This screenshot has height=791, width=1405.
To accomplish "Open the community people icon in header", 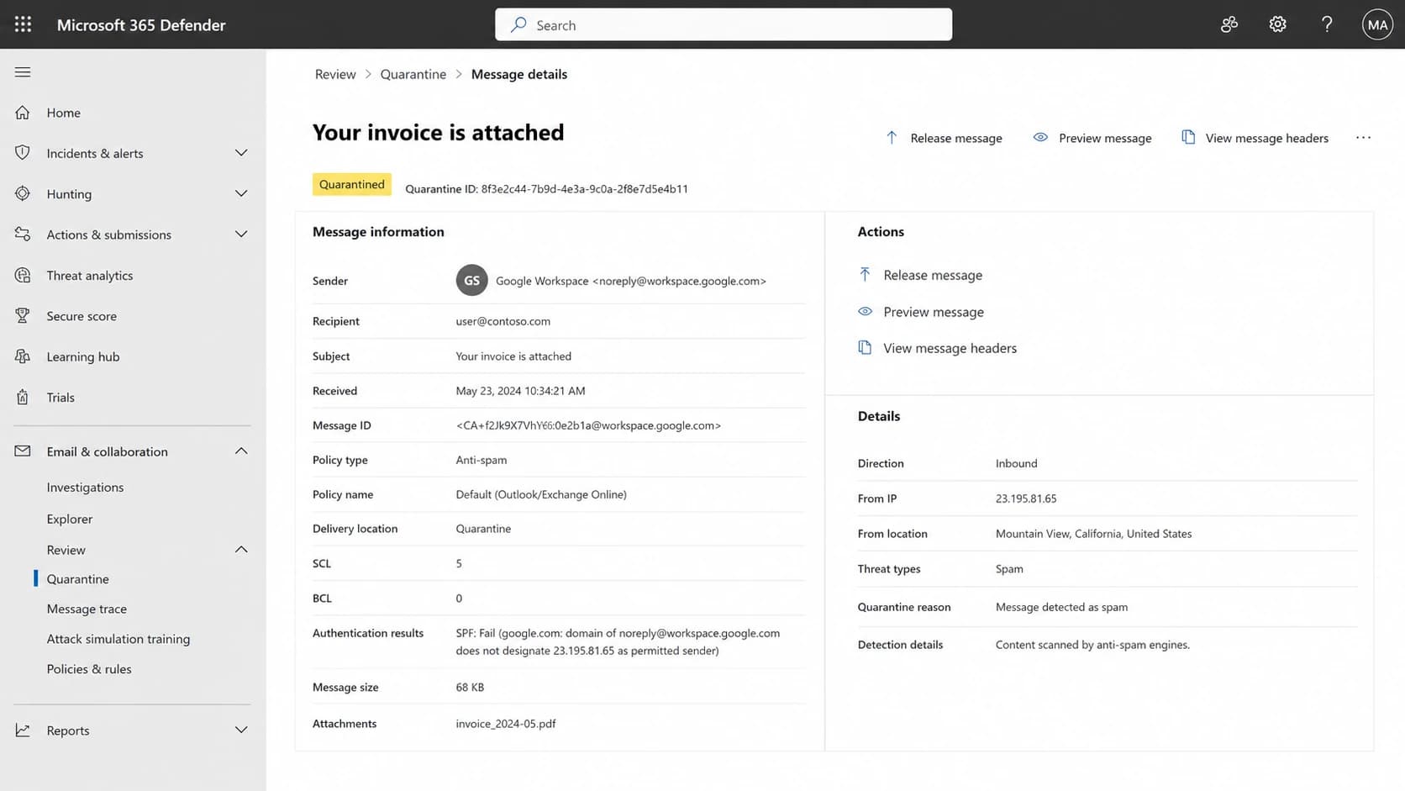I will point(1229,24).
